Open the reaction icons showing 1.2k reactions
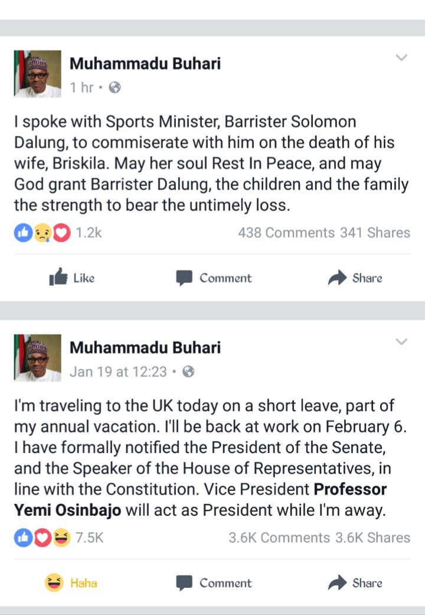The height and width of the screenshot is (615, 425). pos(41,233)
